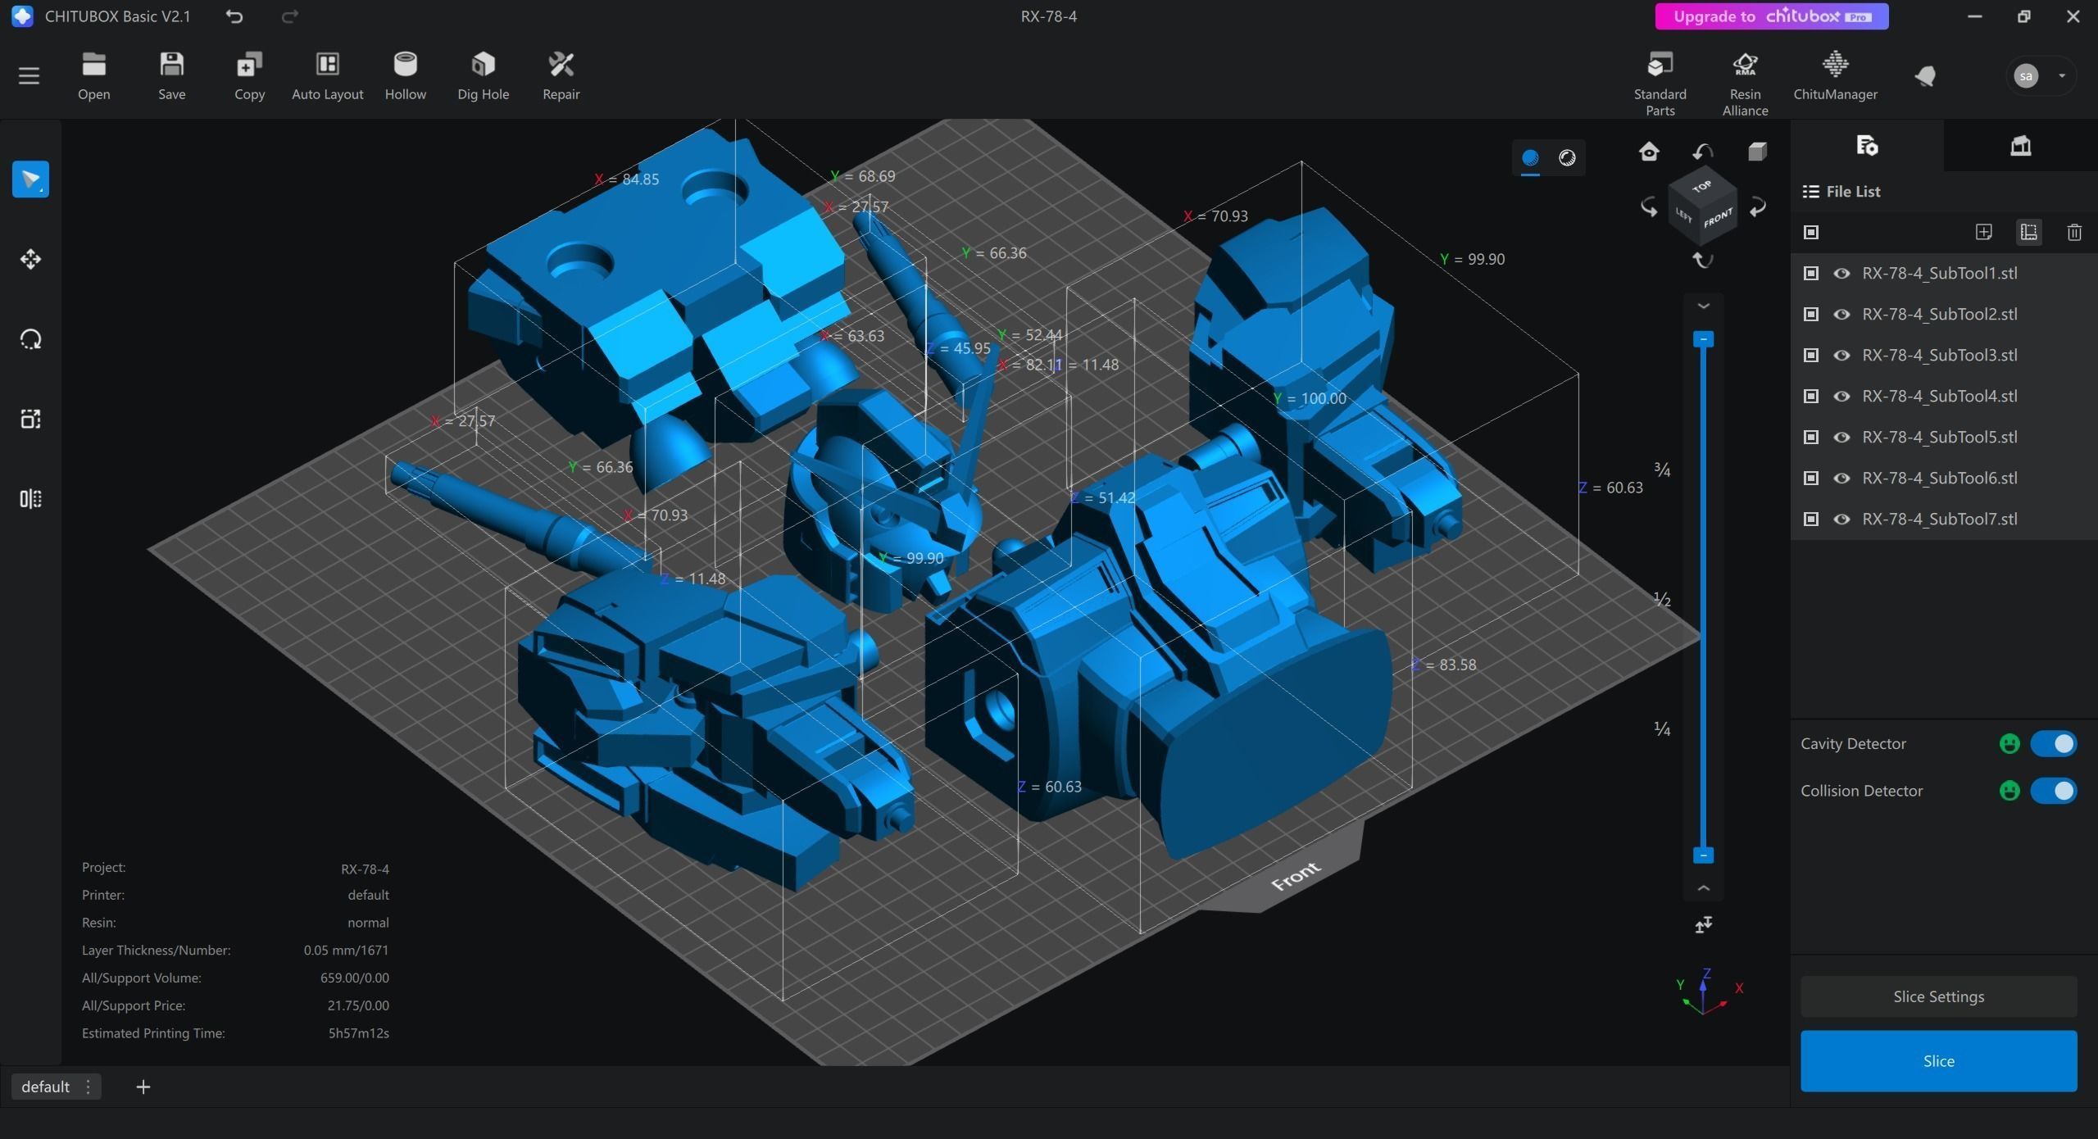Toggle the Cavity Detector switch
The height and width of the screenshot is (1139, 2098).
coord(2053,744)
